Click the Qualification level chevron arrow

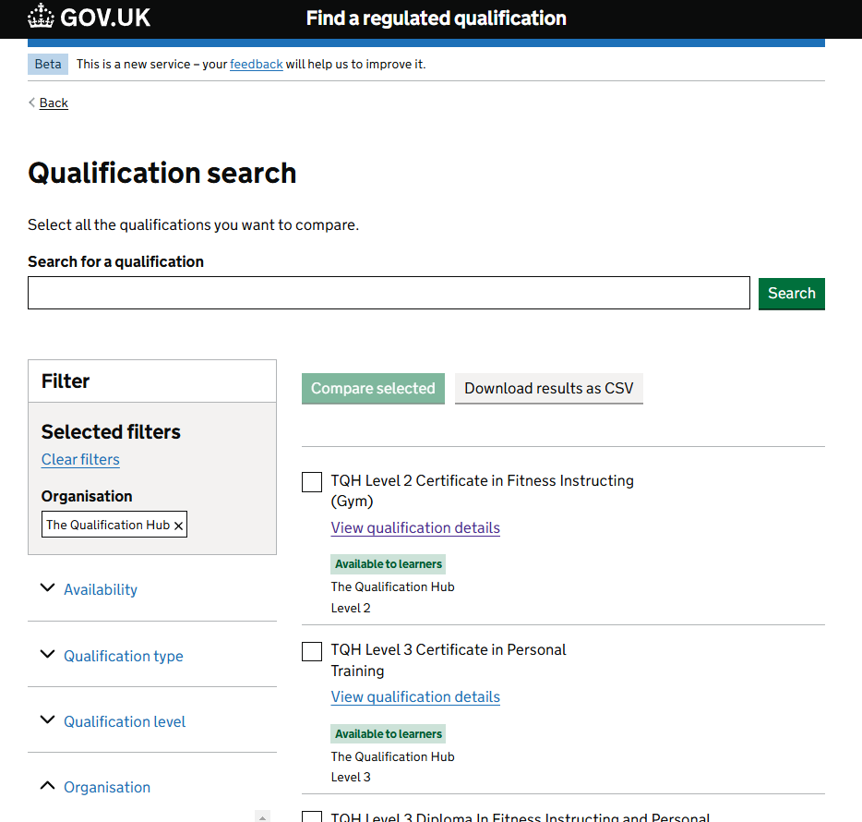pyautogui.click(x=48, y=720)
